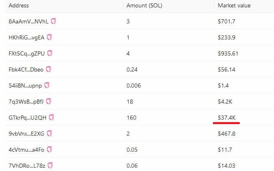Copy address 8AaAmV...NVhL
274x171 pixels.
tap(53, 21)
